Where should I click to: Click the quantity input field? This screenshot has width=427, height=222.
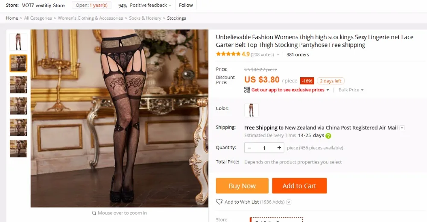tap(264, 148)
